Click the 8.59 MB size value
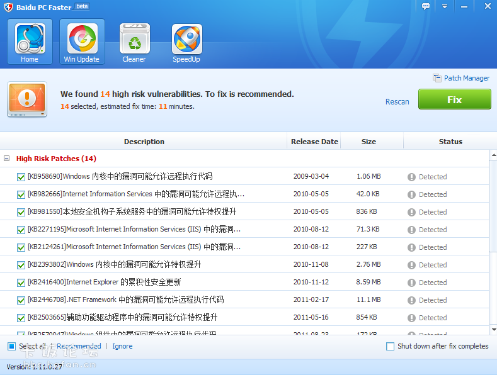 368,282
